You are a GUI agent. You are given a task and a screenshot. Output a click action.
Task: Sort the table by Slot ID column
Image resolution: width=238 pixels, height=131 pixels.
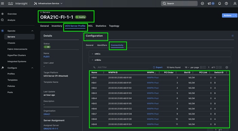point(193,73)
